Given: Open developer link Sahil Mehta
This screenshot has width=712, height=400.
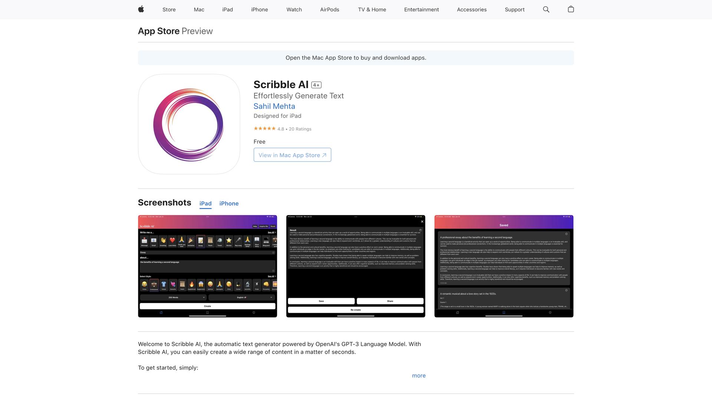Looking at the screenshot, I should pos(274,106).
